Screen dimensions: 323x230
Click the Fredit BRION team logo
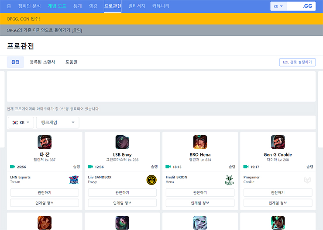(x=229, y=180)
